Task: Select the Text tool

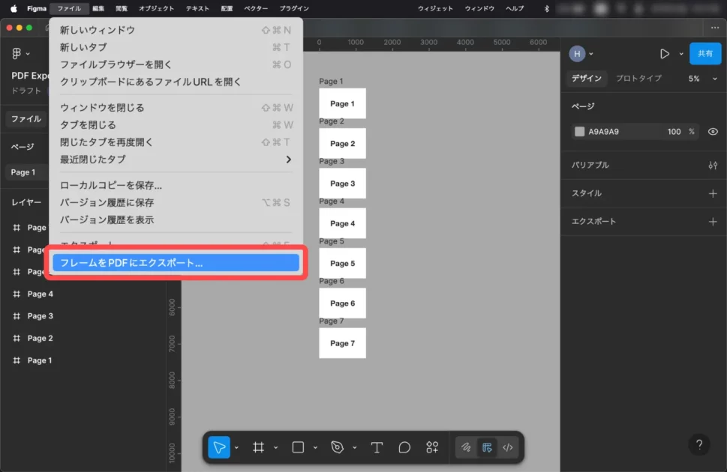Action: [377, 447]
